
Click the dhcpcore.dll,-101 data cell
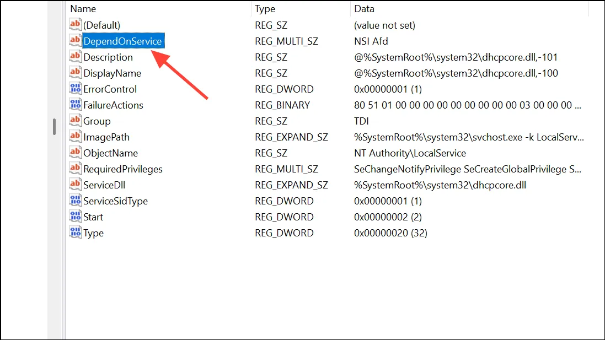point(456,57)
